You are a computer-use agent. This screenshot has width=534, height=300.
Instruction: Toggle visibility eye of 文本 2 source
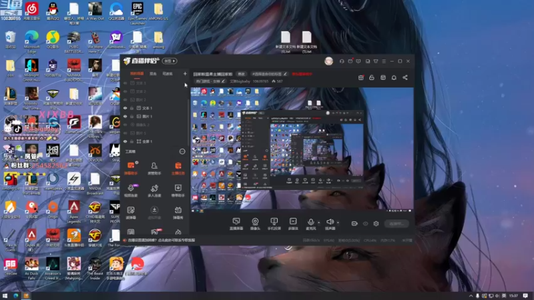[125, 91]
